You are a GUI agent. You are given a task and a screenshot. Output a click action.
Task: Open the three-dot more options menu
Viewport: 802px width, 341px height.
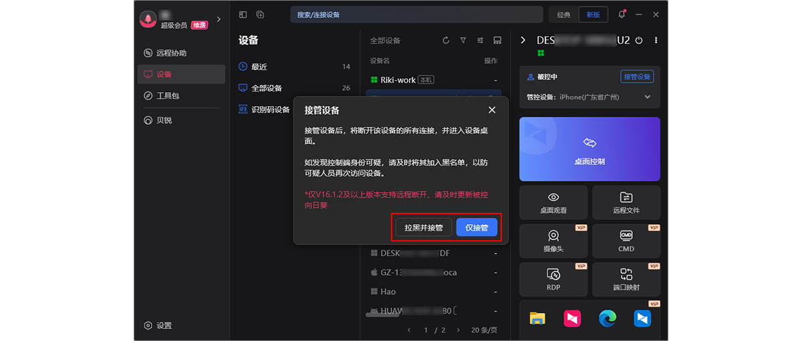[656, 40]
